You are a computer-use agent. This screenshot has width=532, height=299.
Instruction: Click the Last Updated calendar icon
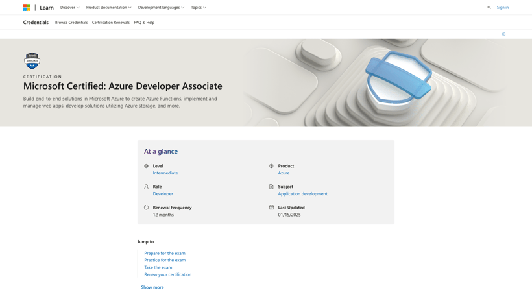coord(271,208)
